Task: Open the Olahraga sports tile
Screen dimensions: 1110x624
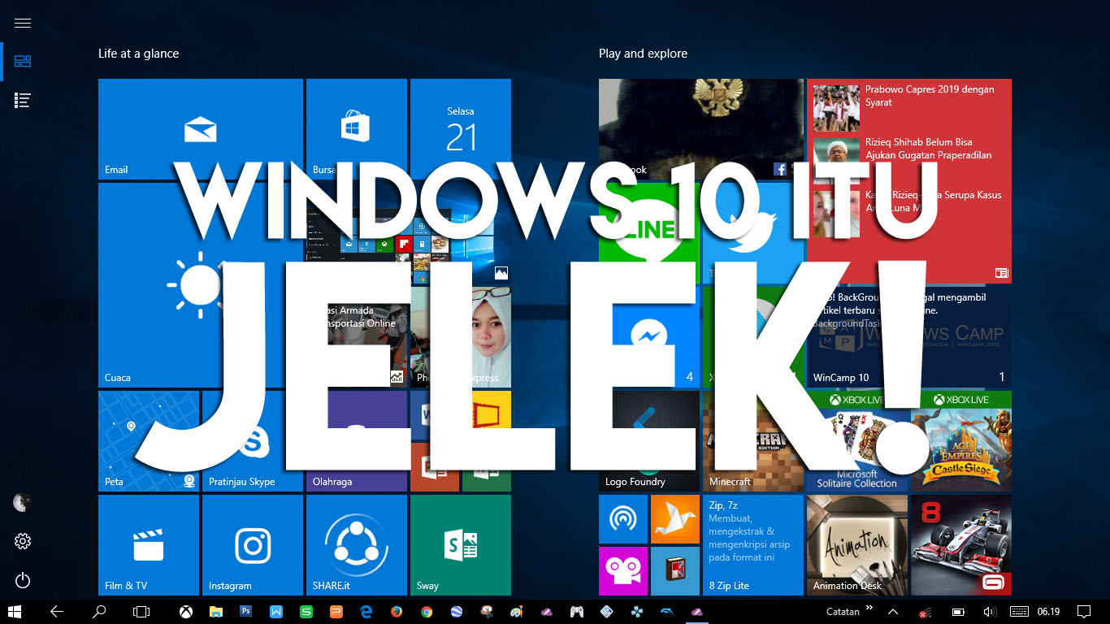Action: [x=357, y=441]
